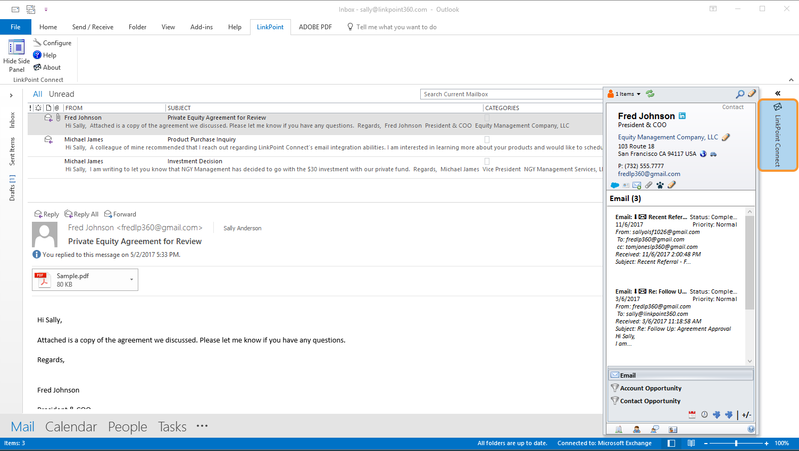Show All messages filter
This screenshot has width=799, height=451.
click(x=38, y=94)
